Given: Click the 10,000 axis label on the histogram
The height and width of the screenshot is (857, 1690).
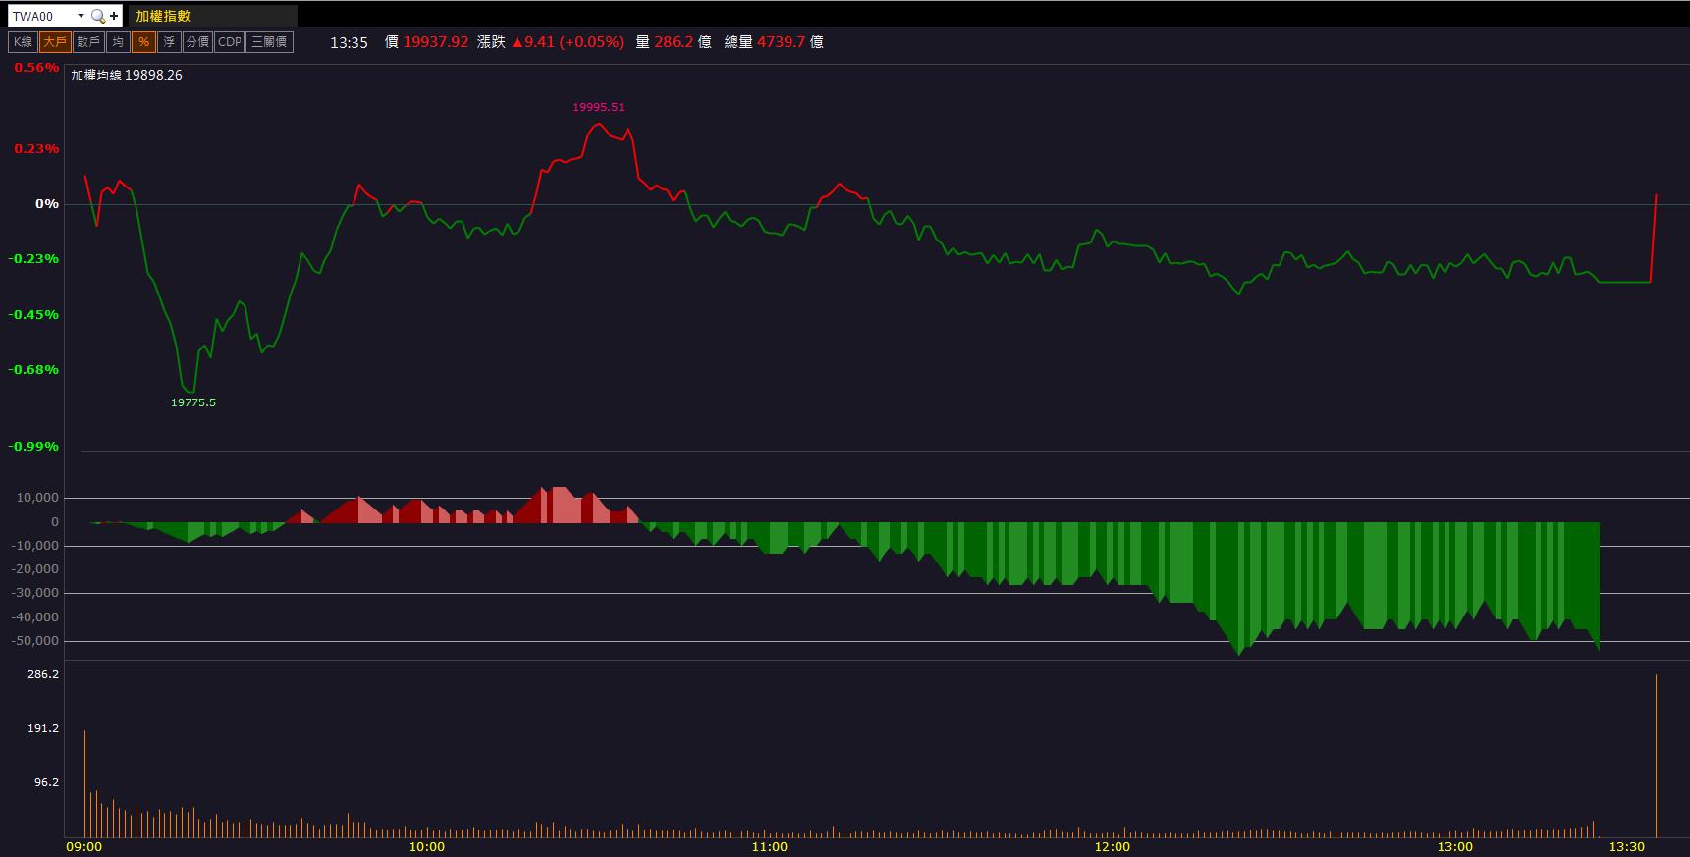Looking at the screenshot, I should [x=38, y=498].
